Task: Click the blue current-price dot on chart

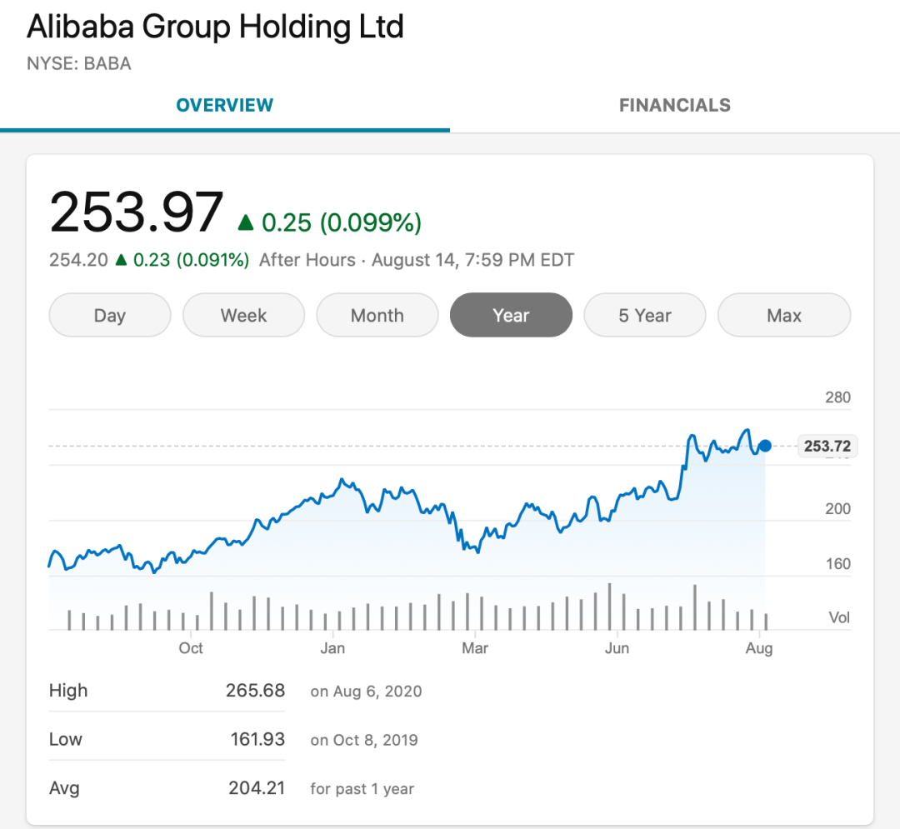Action: [x=765, y=446]
